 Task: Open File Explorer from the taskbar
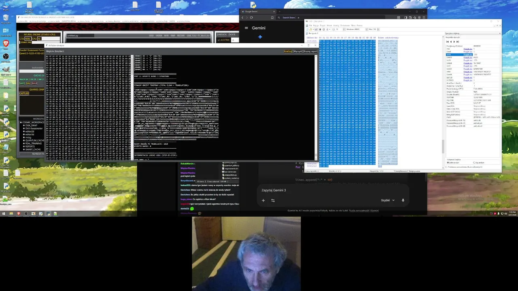[11, 213]
